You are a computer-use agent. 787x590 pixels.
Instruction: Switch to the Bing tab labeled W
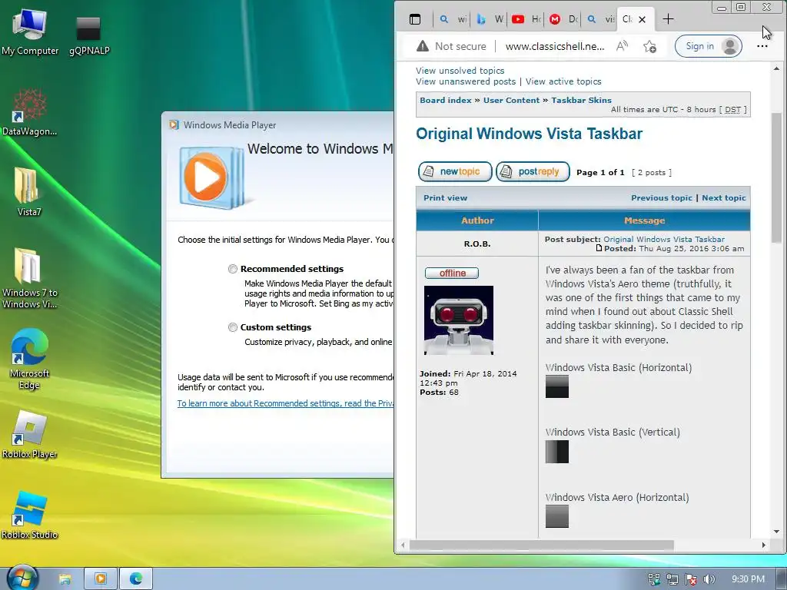490,19
